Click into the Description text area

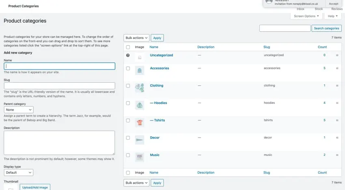(59, 143)
